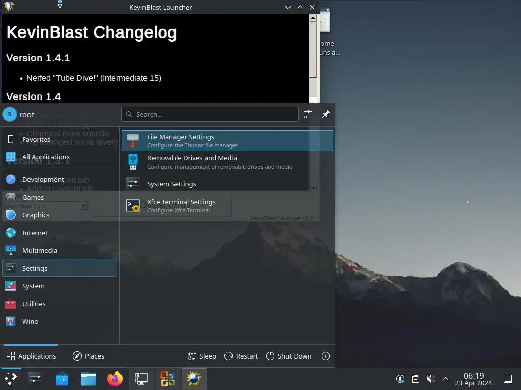521x390 pixels.
Task: Open the Multimedia category
Action: (60, 251)
